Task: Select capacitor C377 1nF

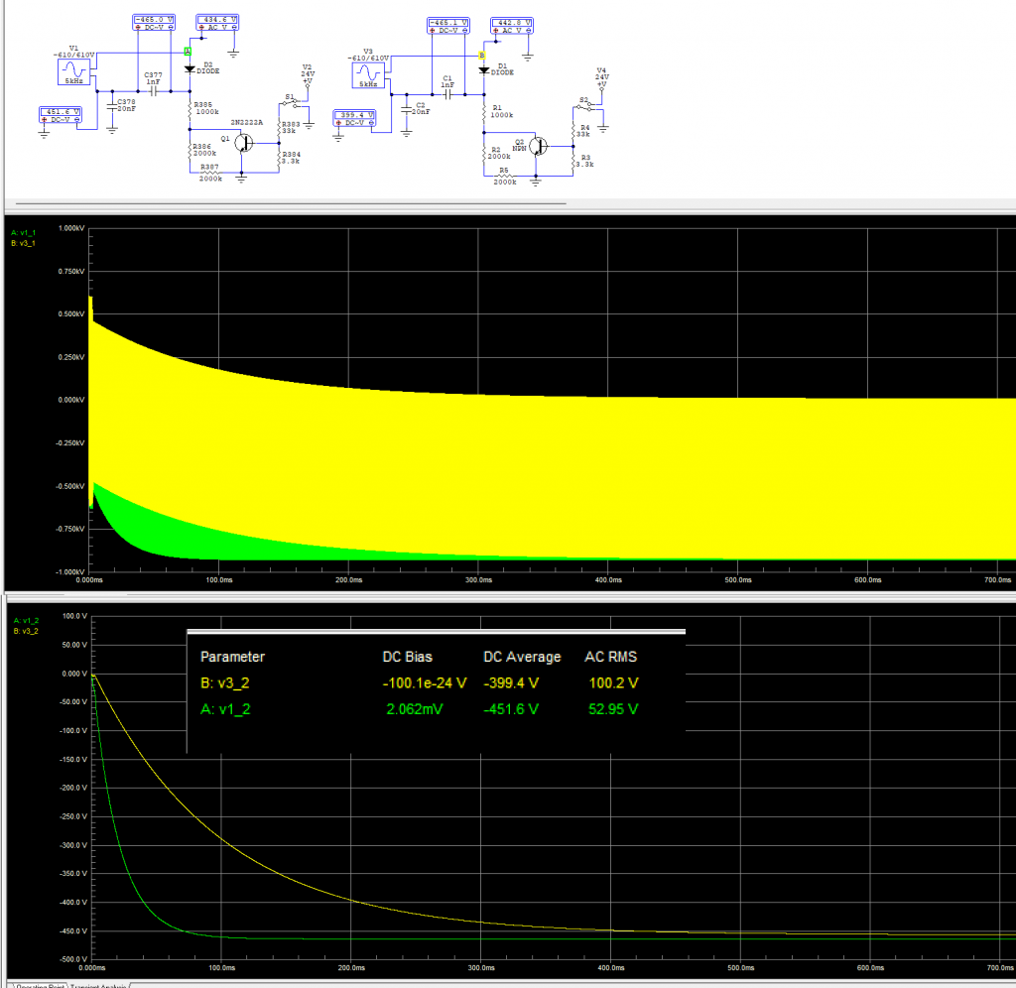Action: (x=154, y=91)
